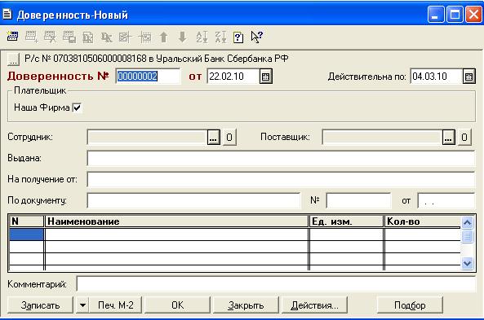Expand the dropdown arrow next to Записать

coord(82,305)
